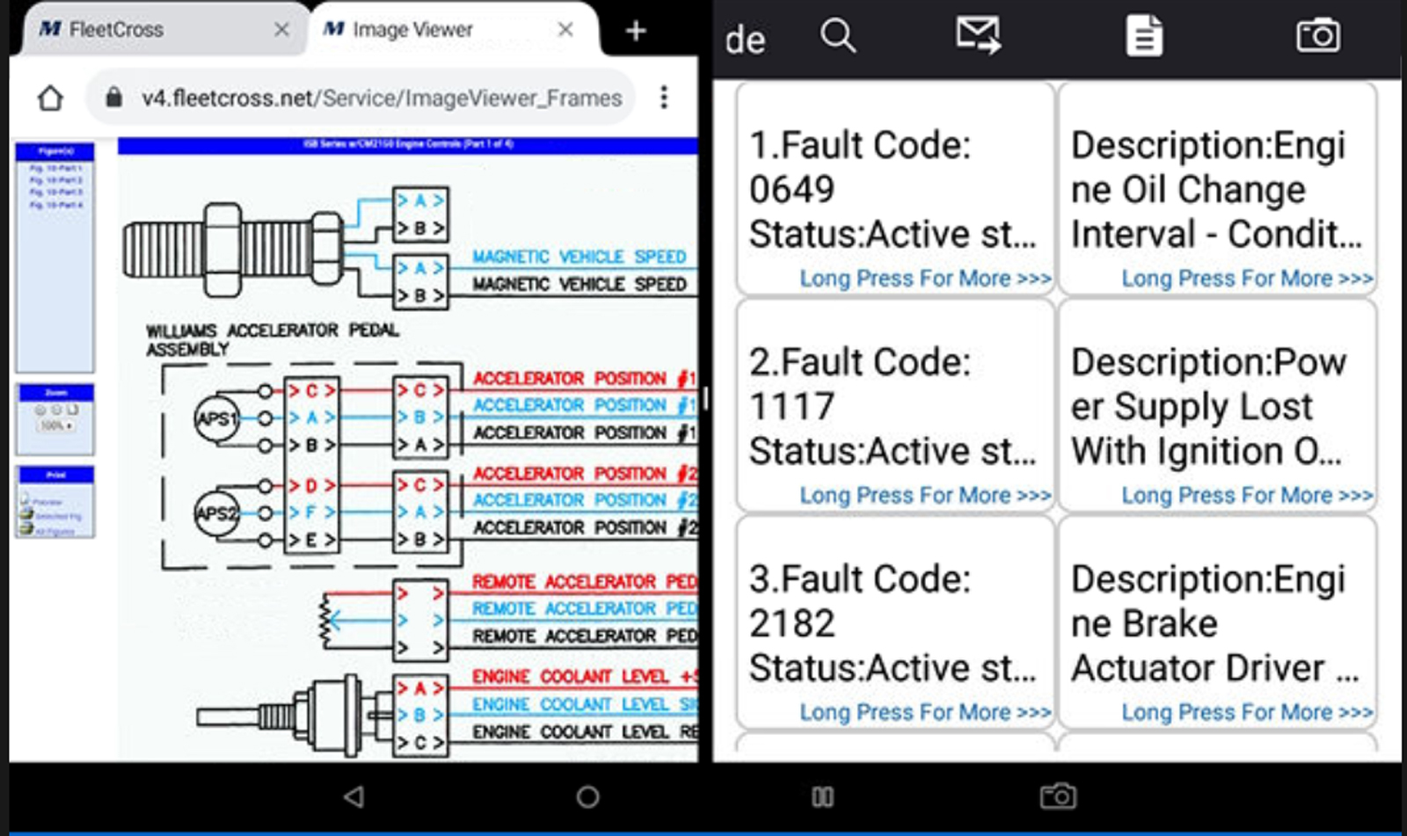Open the 100% zoom level dropdown
Screen dimensions: 1407x836
tap(56, 425)
